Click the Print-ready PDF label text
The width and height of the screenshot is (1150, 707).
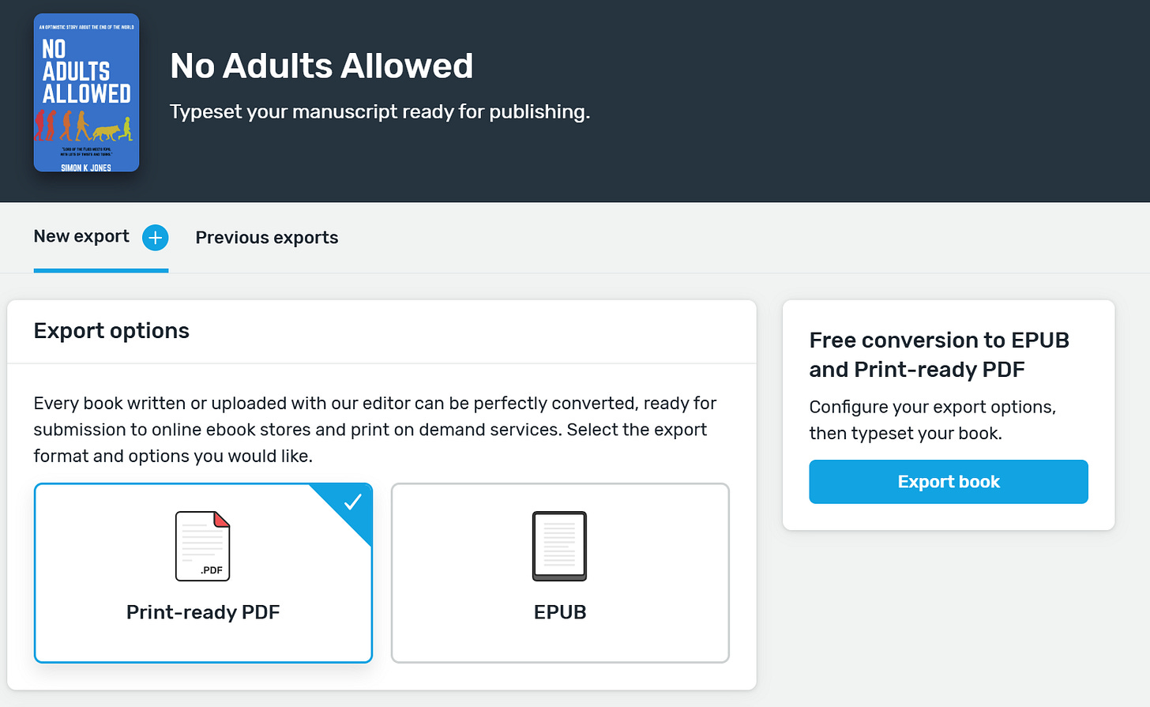pyautogui.click(x=203, y=612)
